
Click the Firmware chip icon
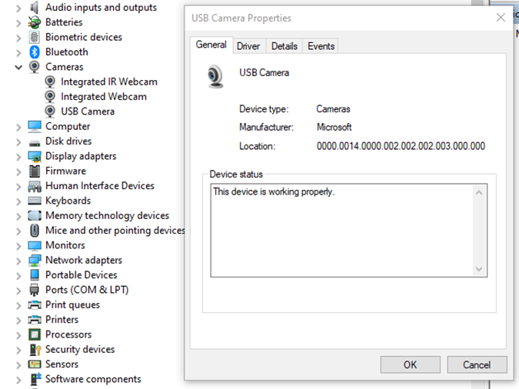point(35,171)
